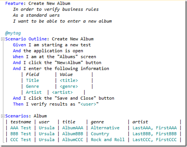Viewport: 187px width, 147px height.
Task: Click the '<genre>' placeholder cell
Action: click(x=69, y=86)
